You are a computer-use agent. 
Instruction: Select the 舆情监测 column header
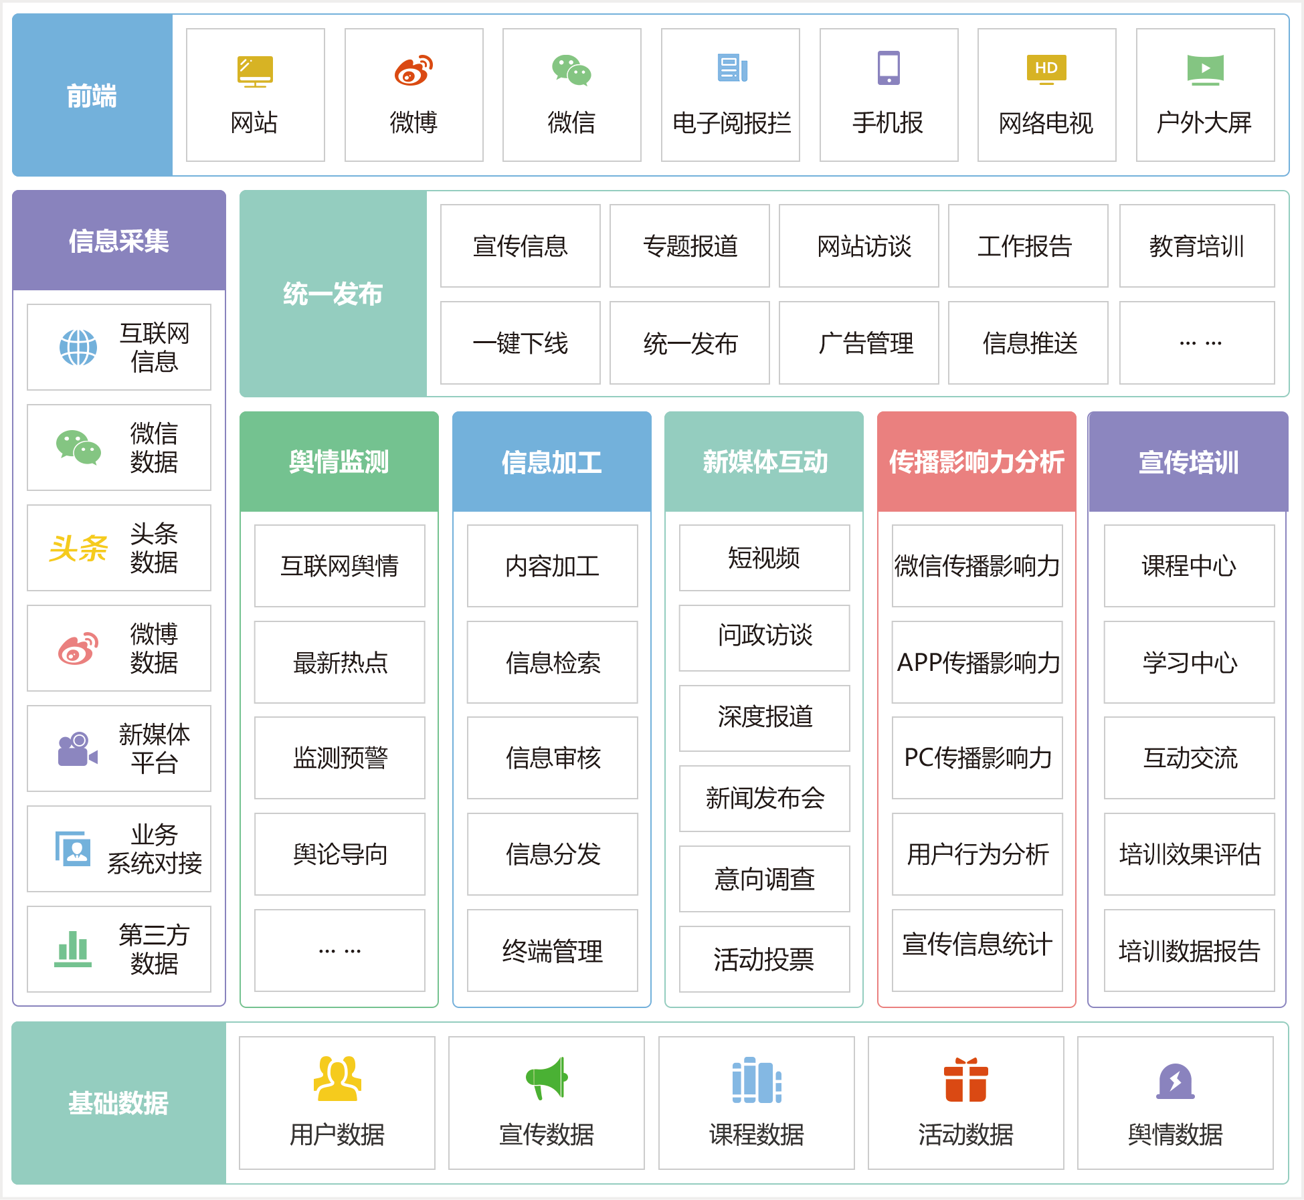coord(339,462)
